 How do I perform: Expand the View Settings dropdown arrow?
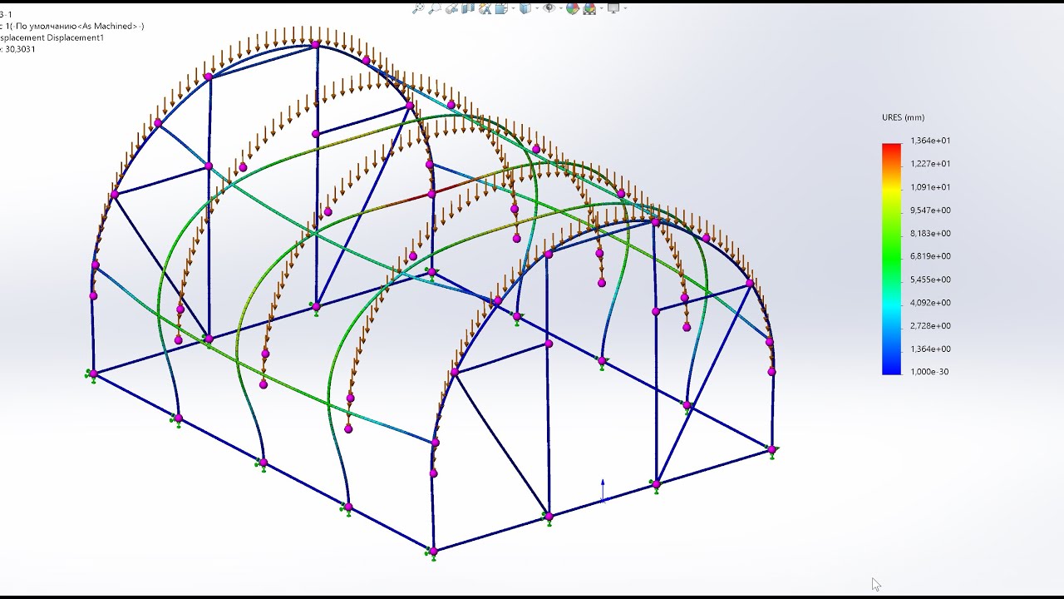625,8
